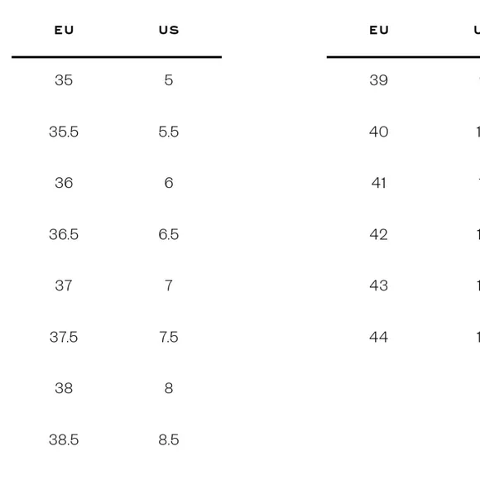Viewport: 480px width, 480px height.
Task: Click US size 7.5 entry
Action: coord(169,337)
